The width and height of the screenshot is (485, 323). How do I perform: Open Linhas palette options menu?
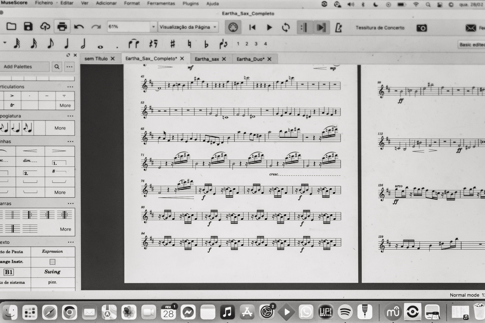[x=71, y=142]
